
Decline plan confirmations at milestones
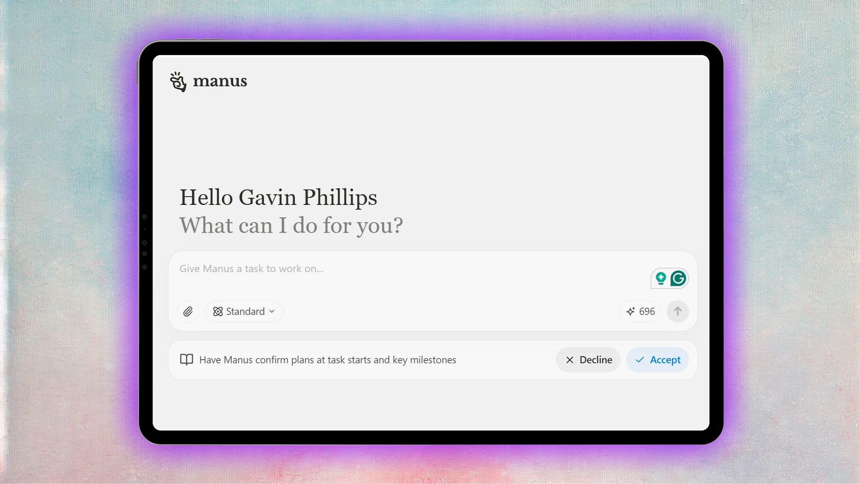pyautogui.click(x=588, y=360)
